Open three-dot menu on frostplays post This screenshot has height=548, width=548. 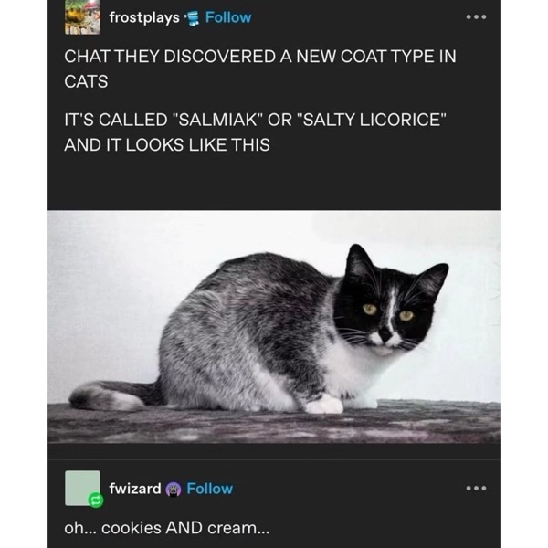click(x=476, y=17)
